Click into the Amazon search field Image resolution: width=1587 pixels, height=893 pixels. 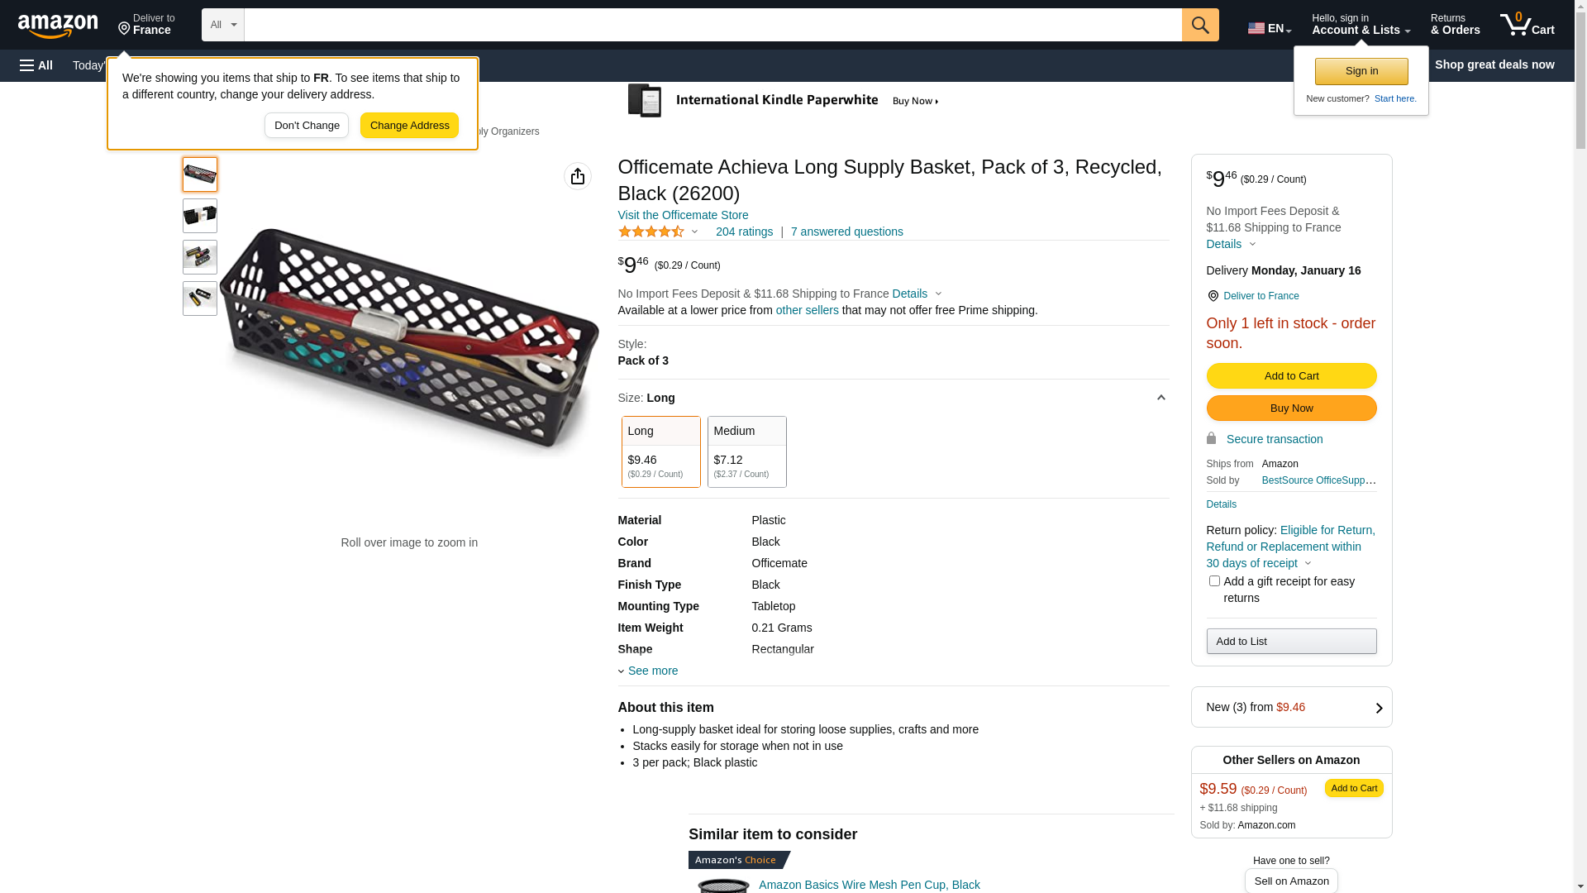pos(712,25)
